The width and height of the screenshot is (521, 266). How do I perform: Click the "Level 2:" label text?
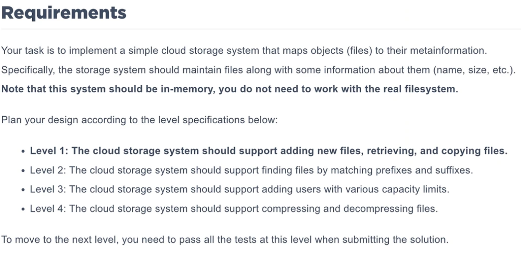click(x=48, y=170)
